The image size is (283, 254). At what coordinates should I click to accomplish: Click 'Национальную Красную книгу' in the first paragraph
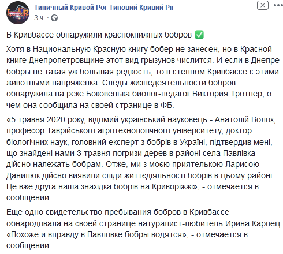(x=91, y=49)
